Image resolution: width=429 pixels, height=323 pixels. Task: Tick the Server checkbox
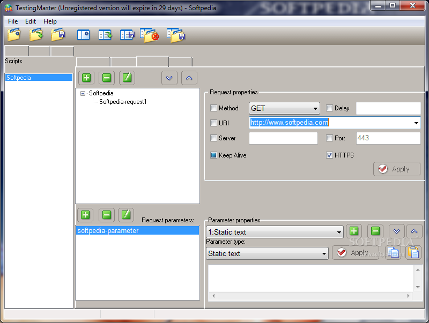click(213, 138)
